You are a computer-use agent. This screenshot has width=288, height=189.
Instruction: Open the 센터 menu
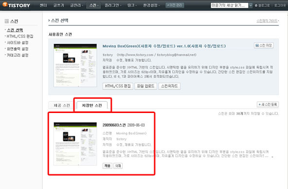43,5
